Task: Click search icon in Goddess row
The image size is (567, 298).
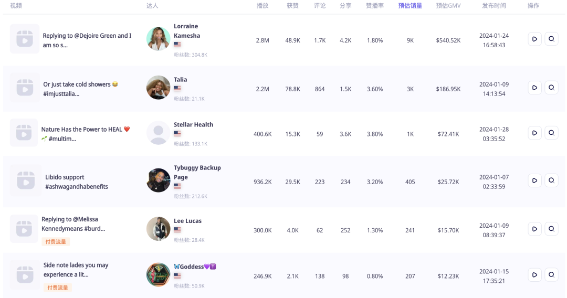Action: click(x=551, y=275)
